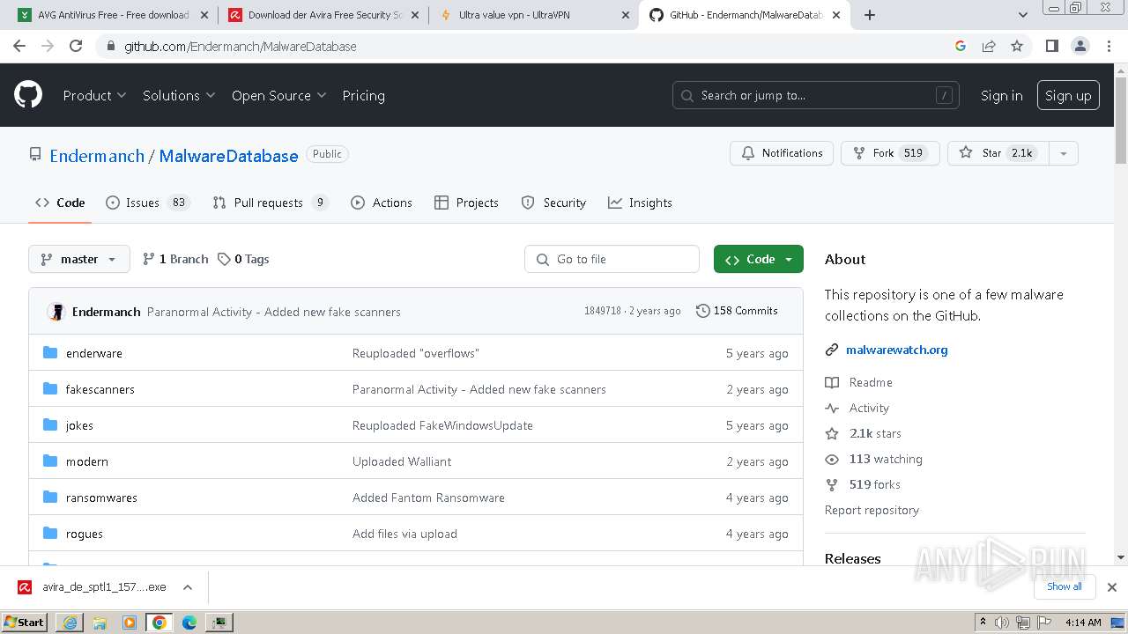The image size is (1128, 634).
Task: Bookmark this page with the star icon
Action: click(1017, 46)
